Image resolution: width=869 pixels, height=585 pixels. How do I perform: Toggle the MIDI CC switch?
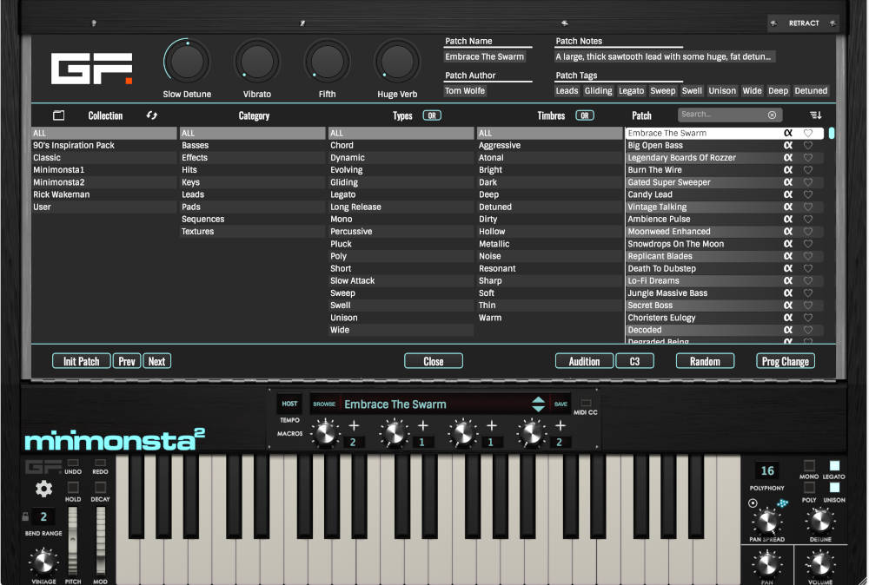click(x=586, y=404)
